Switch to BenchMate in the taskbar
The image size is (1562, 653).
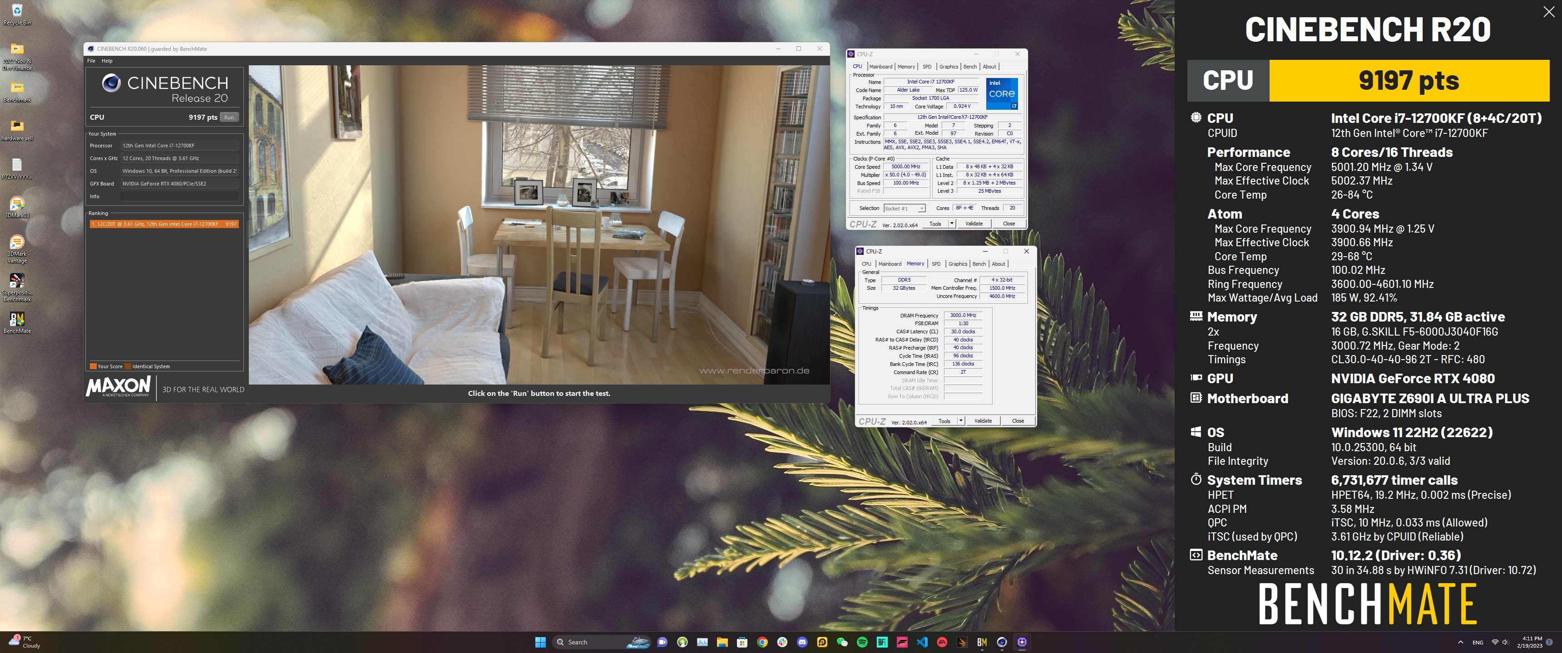point(982,642)
